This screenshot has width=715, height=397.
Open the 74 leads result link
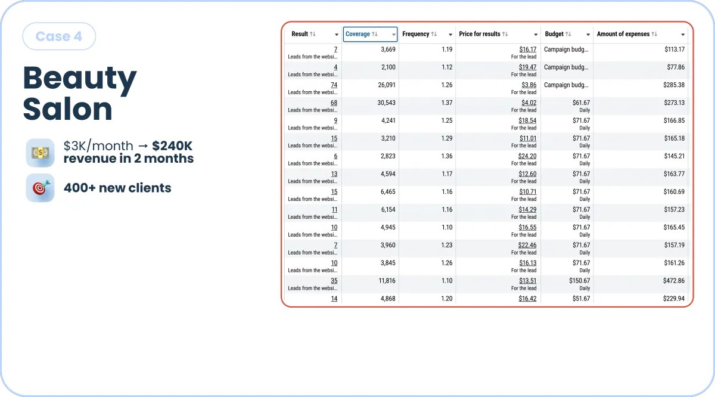[334, 85]
